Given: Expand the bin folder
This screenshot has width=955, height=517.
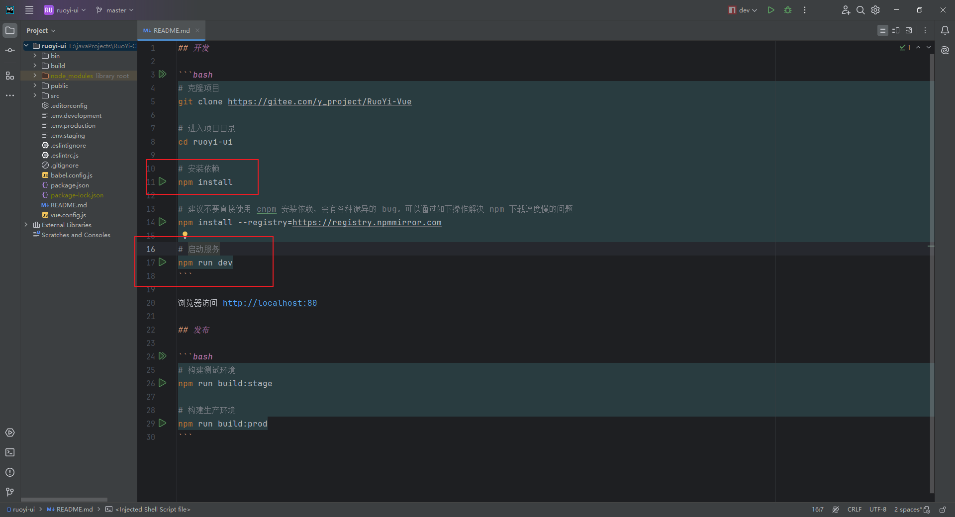Looking at the screenshot, I should pyautogui.click(x=35, y=56).
